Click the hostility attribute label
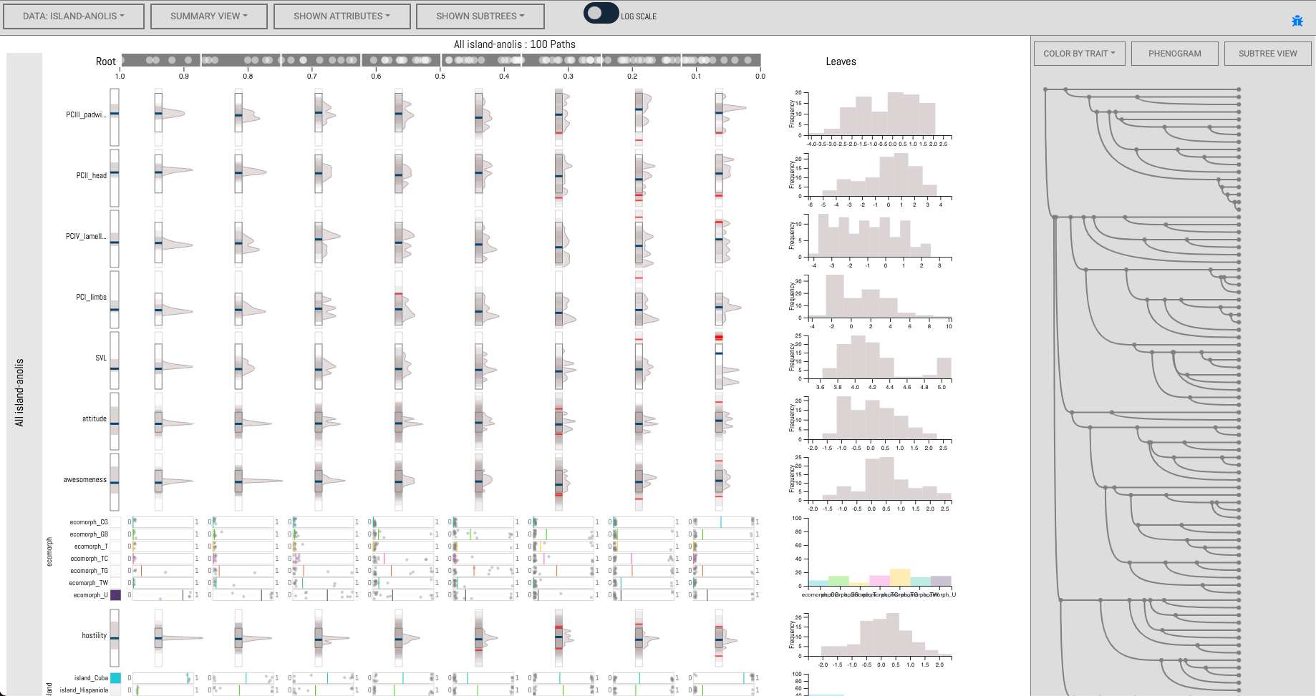 point(95,635)
